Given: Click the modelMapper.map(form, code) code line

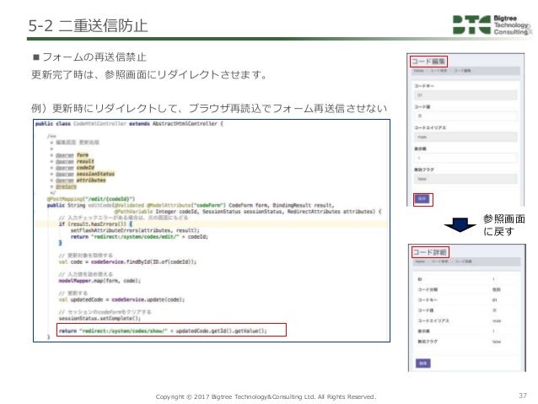Looking at the screenshot, I should coord(100,281).
